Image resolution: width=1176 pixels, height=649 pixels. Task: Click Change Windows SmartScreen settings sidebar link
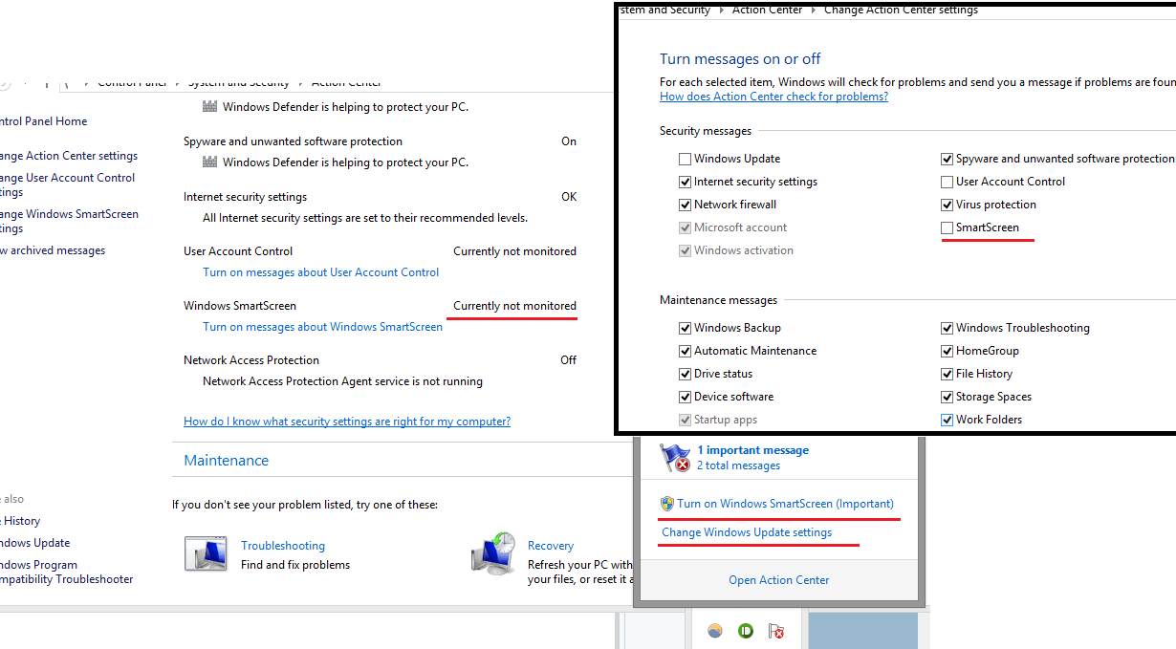(x=69, y=222)
